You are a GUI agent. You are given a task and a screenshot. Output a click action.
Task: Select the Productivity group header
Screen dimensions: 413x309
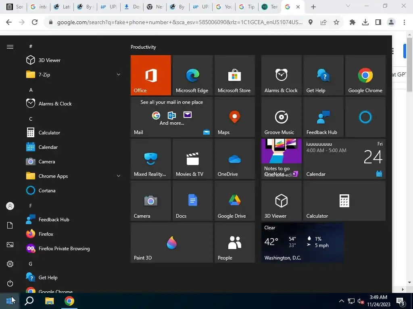tap(143, 47)
